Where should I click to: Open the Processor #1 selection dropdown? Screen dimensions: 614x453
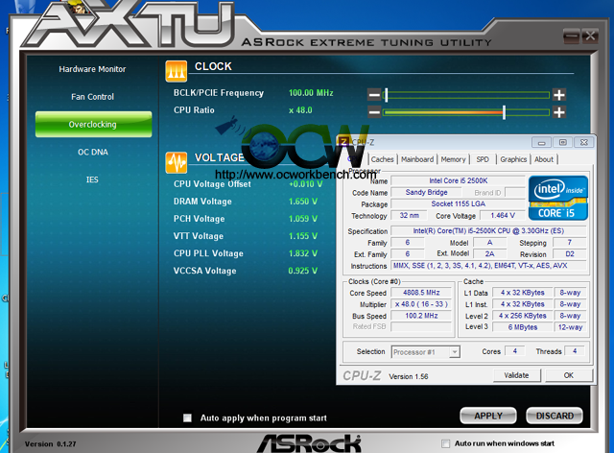(x=426, y=352)
